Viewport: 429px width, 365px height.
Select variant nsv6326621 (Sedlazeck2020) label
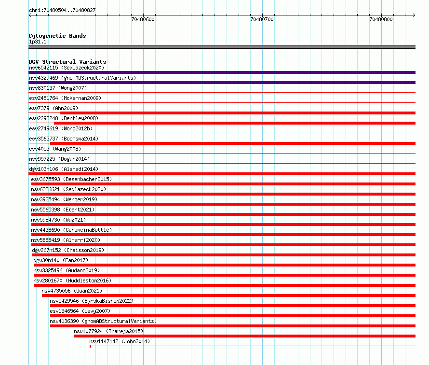(x=68, y=189)
